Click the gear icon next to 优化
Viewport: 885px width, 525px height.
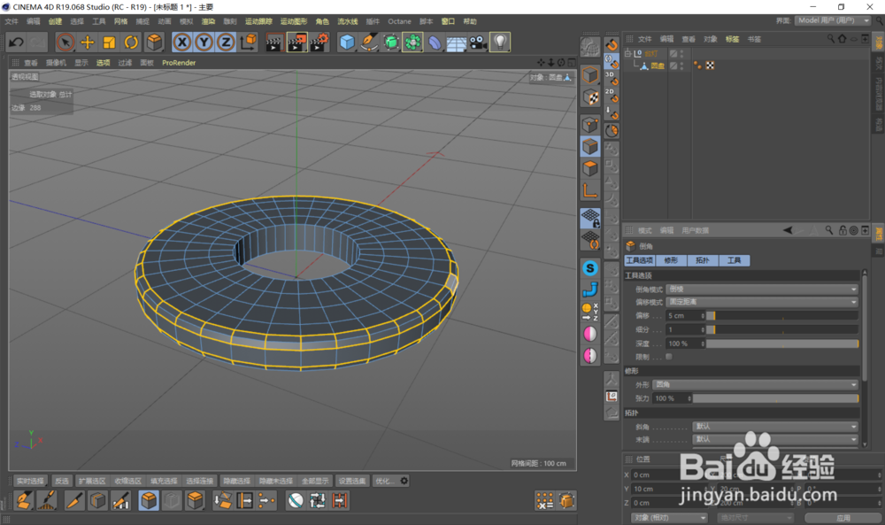click(404, 481)
